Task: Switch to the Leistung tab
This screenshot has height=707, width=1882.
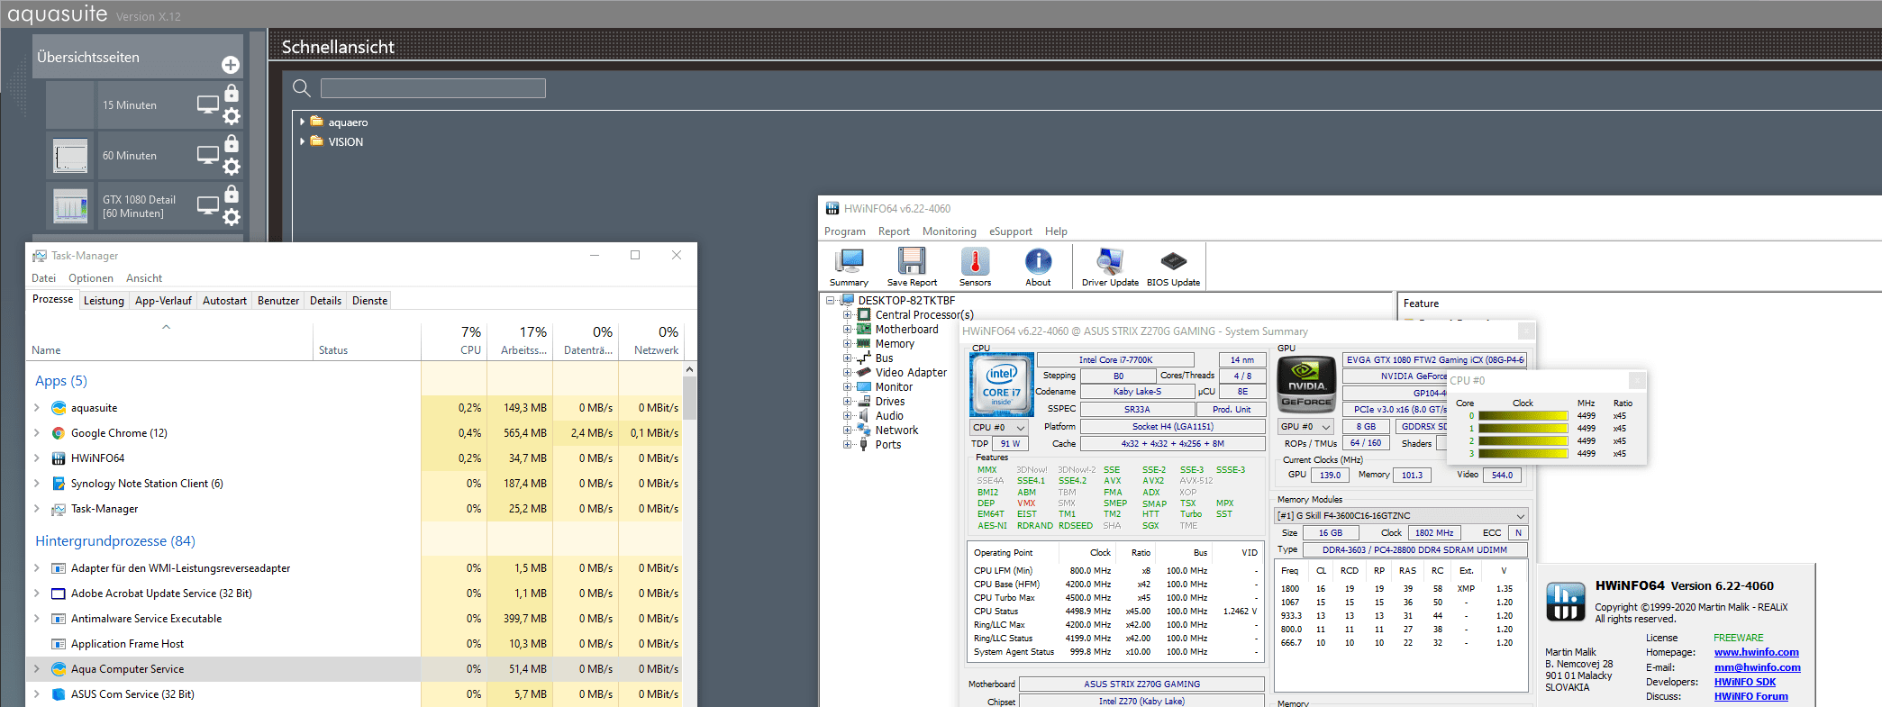Action: pyautogui.click(x=104, y=301)
